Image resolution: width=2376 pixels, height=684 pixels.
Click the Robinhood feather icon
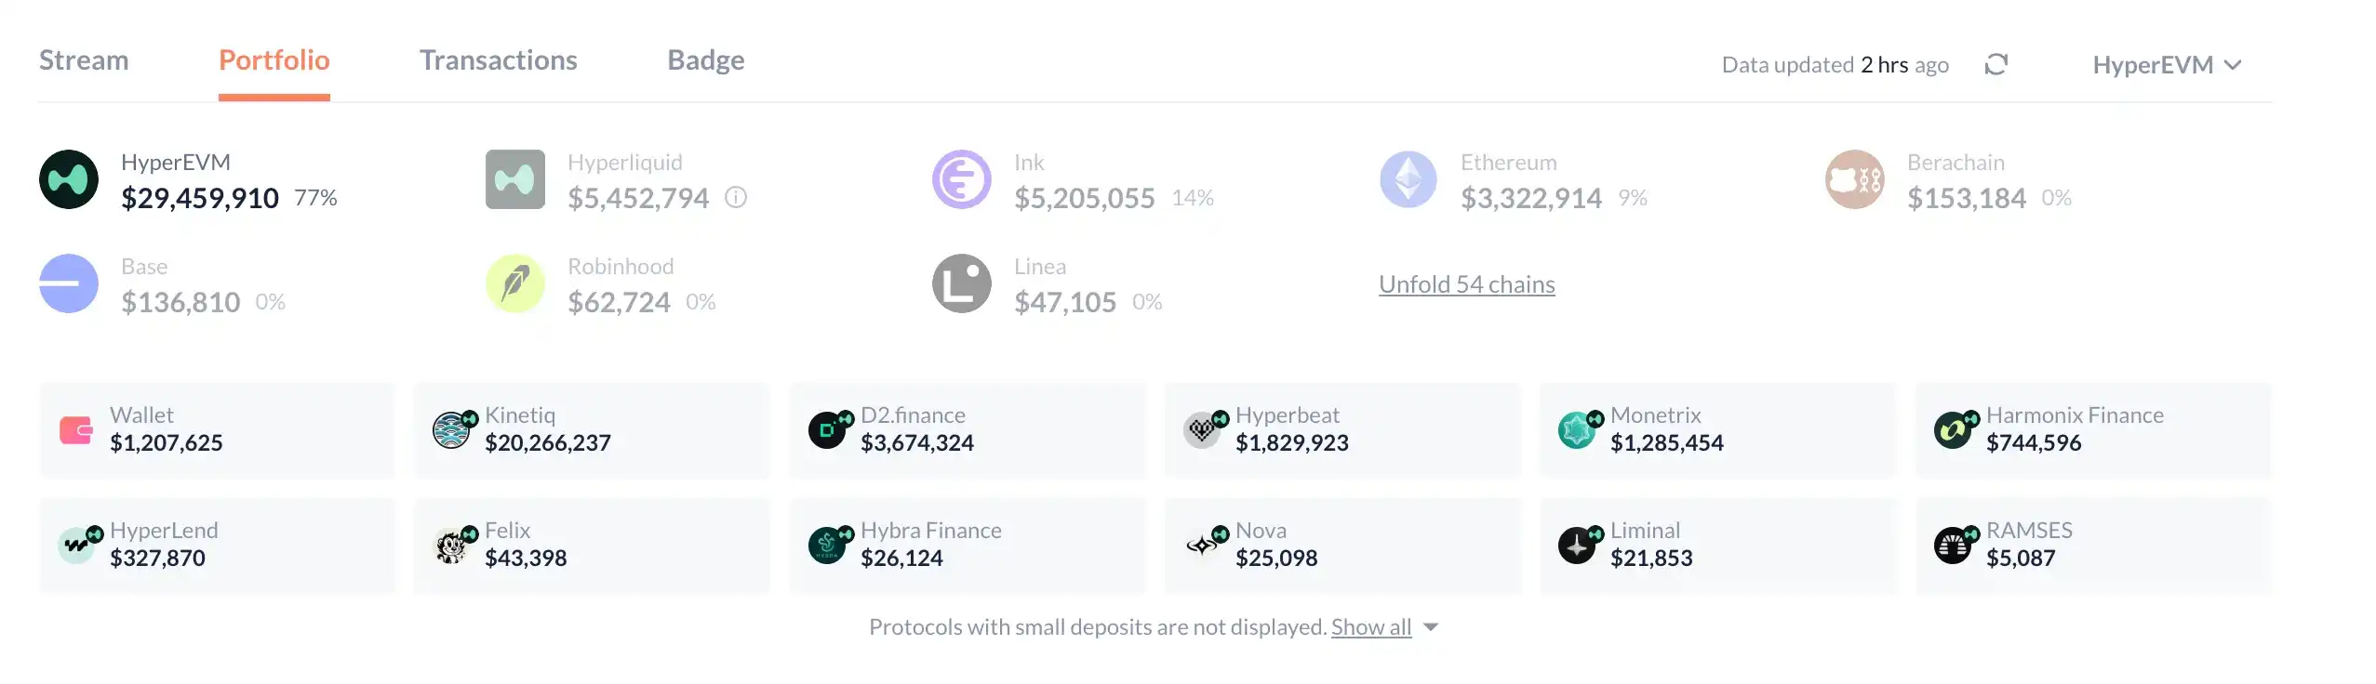[515, 283]
